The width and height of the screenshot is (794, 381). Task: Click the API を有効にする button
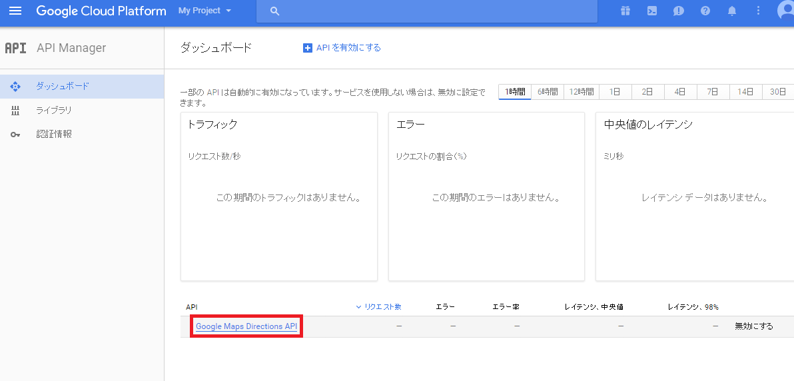342,48
